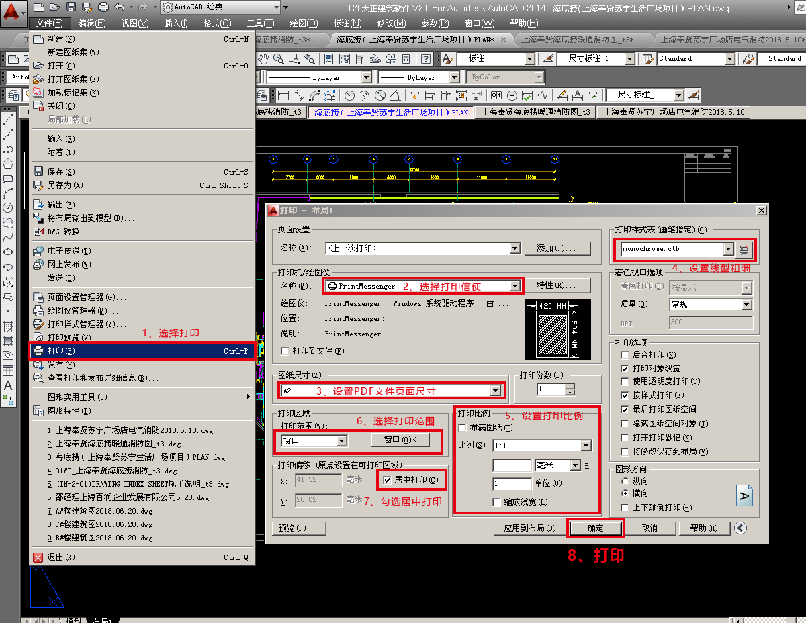Viewport: 806px width, 623px height.
Task: Toggle 按样式打印 checkbox
Action: 625,395
